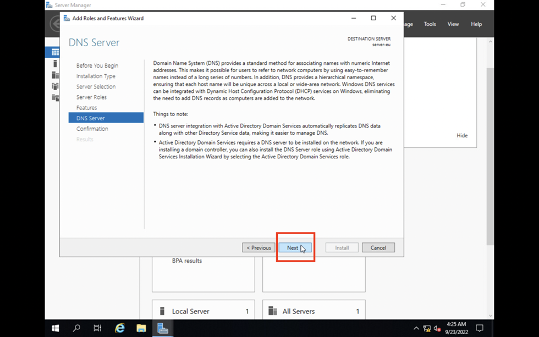The width and height of the screenshot is (539, 337).
Task: Jump to the Server Roles wizard step
Action: pyautogui.click(x=91, y=97)
